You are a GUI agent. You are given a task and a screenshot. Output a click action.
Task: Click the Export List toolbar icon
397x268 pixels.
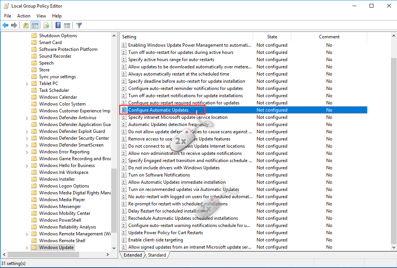click(x=46, y=25)
